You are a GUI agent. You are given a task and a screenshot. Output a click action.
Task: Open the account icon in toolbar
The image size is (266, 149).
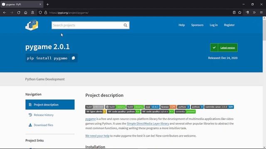coord(247,12)
